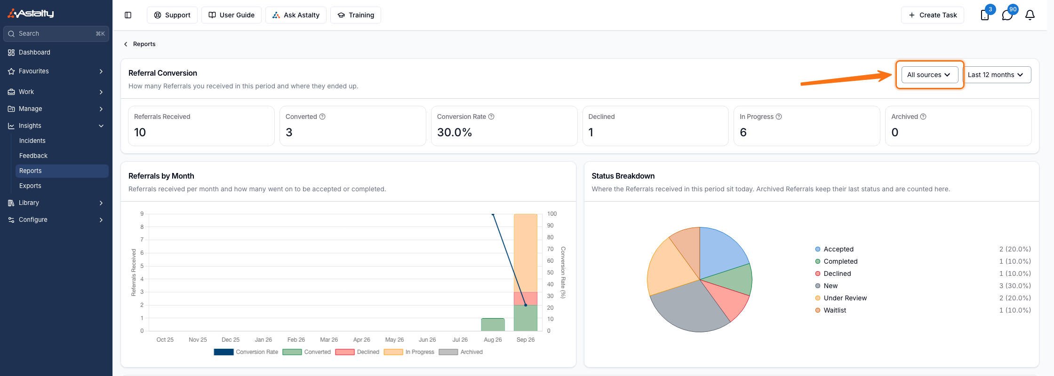Open the All sources dropdown
Image resolution: width=1054 pixels, height=376 pixels.
click(929, 75)
